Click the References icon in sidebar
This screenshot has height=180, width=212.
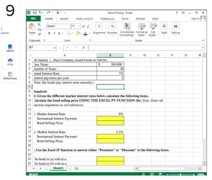coord(10,74)
